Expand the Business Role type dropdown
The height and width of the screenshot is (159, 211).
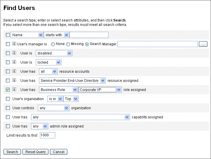pos(58,90)
